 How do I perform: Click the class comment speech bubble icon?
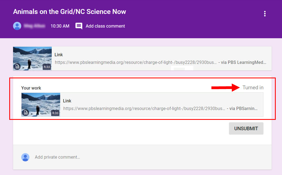click(x=79, y=26)
